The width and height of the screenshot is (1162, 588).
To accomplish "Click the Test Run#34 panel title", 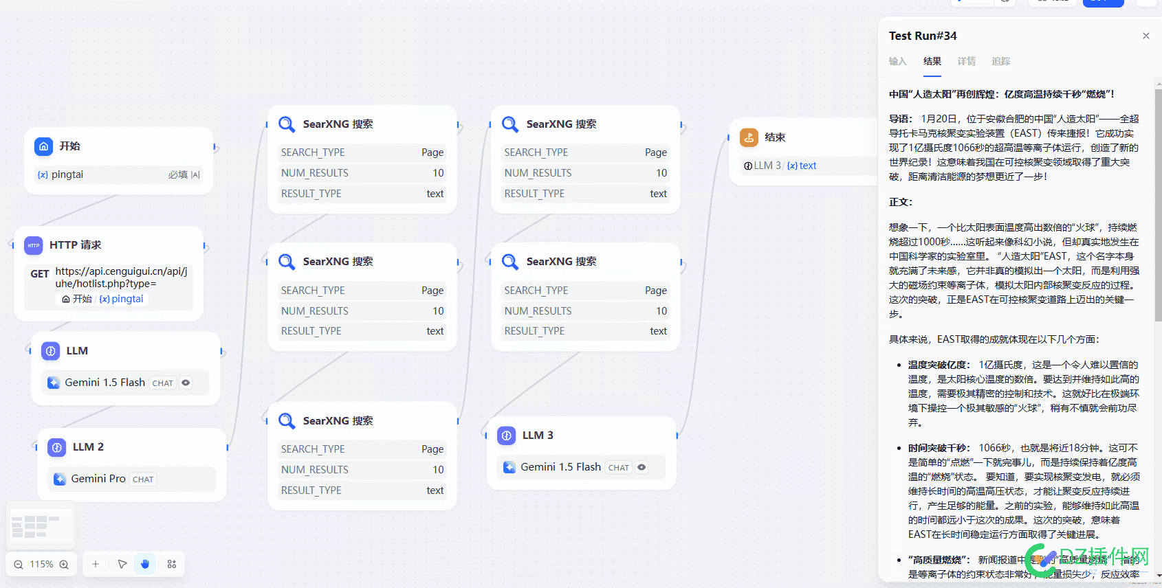I will [x=923, y=36].
